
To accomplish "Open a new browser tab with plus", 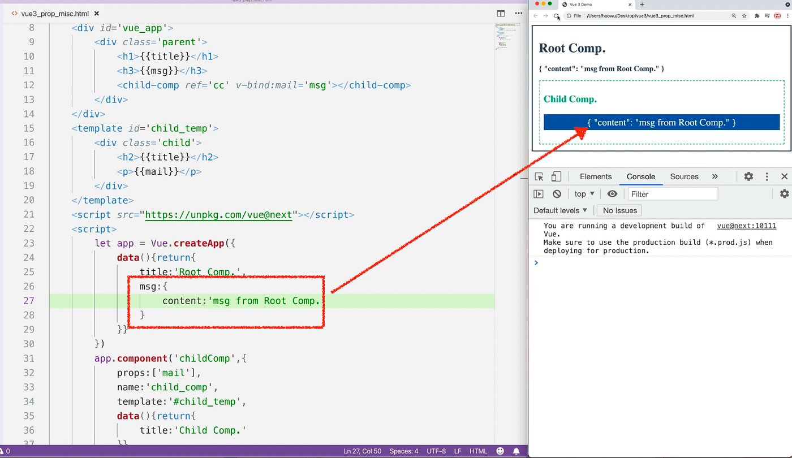I will (x=642, y=5).
